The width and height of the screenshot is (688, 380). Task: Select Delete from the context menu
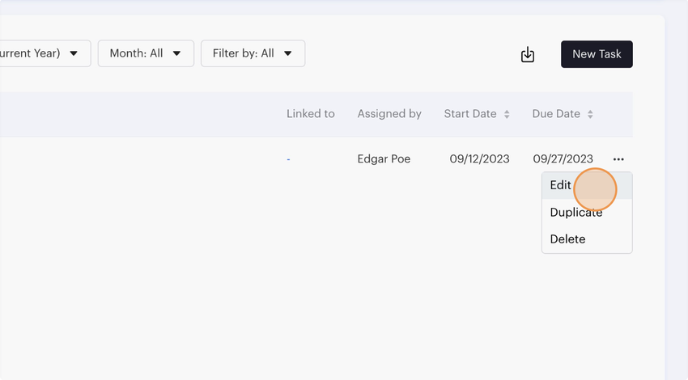pos(567,239)
